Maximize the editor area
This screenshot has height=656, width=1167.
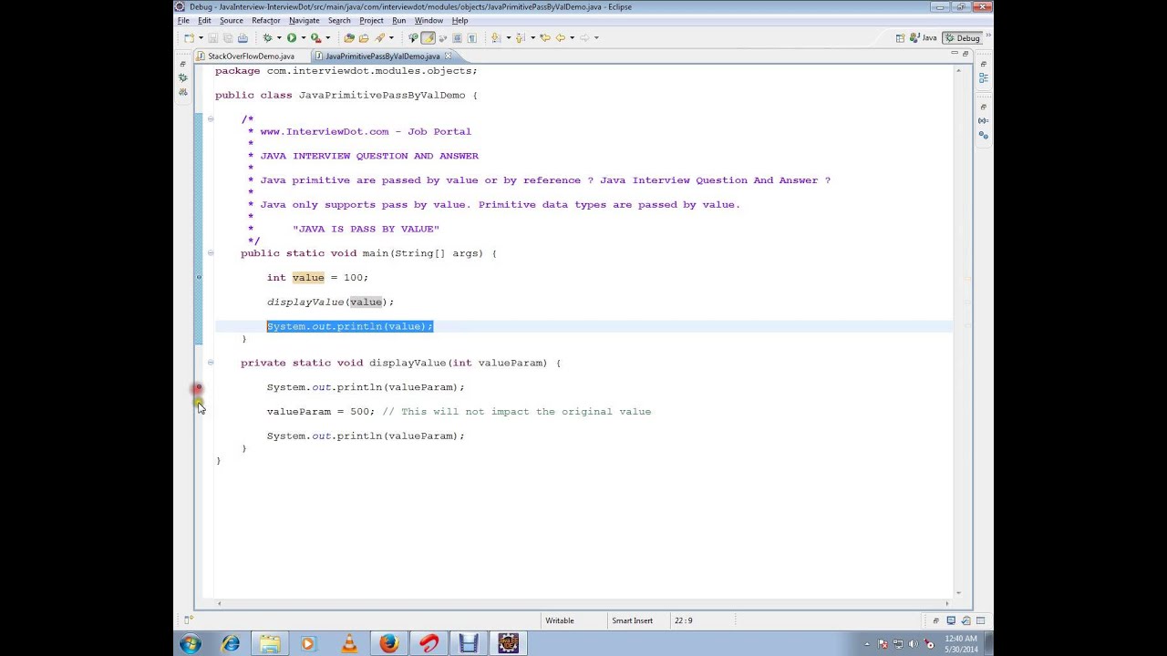tap(966, 55)
